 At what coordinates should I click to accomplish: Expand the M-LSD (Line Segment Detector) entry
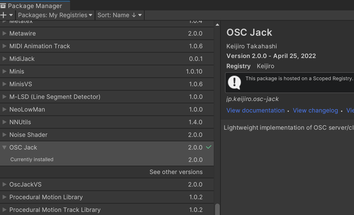click(4, 97)
